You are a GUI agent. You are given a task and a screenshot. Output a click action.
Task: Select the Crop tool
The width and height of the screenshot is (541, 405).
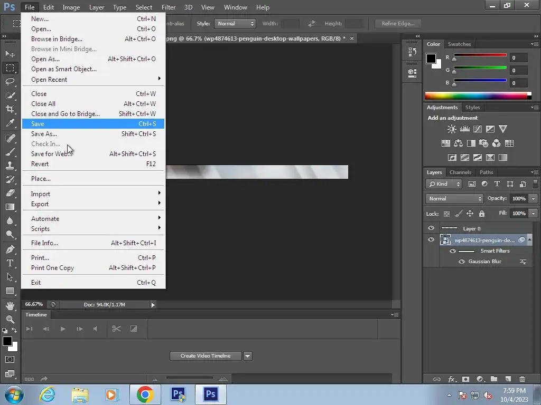[x=10, y=109]
